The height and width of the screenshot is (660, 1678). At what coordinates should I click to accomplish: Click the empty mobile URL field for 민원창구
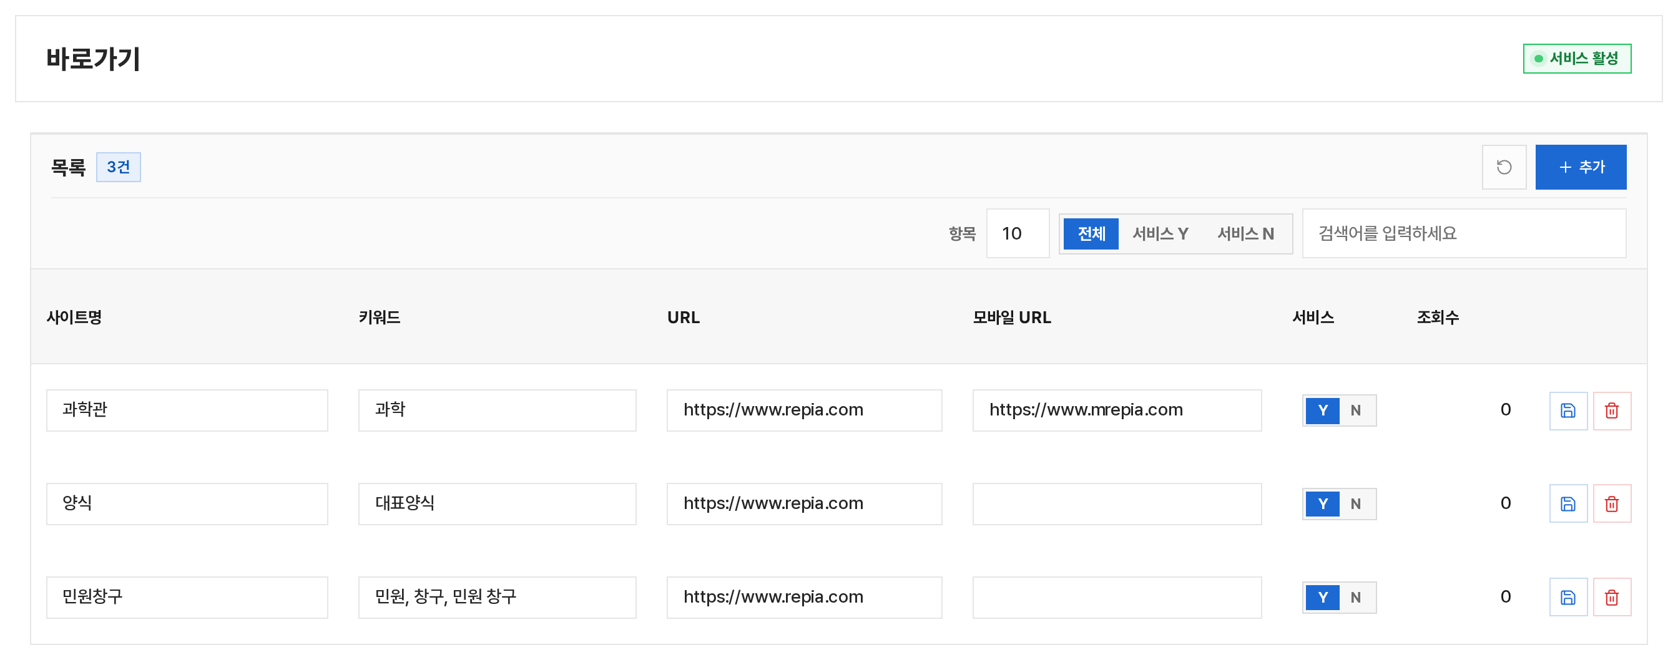tap(1117, 598)
